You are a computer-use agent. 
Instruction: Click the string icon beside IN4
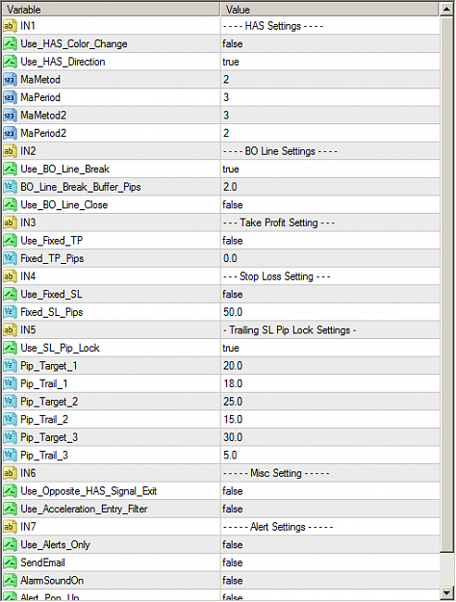pyautogui.click(x=10, y=276)
